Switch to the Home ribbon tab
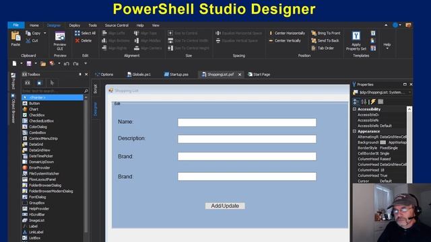The image size is (431, 242). (x=34, y=26)
